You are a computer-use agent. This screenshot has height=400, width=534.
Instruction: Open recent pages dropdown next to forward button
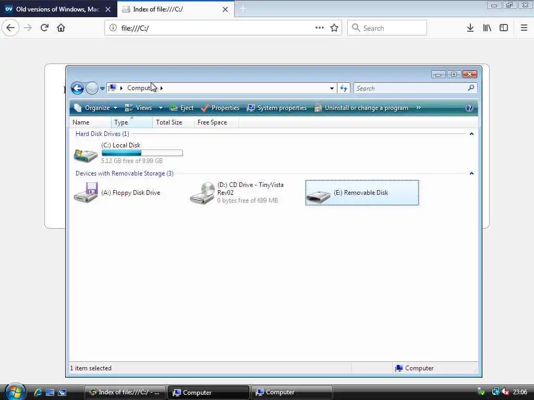point(102,89)
